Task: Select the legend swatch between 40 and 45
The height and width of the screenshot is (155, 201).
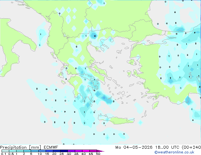Action: (86, 151)
